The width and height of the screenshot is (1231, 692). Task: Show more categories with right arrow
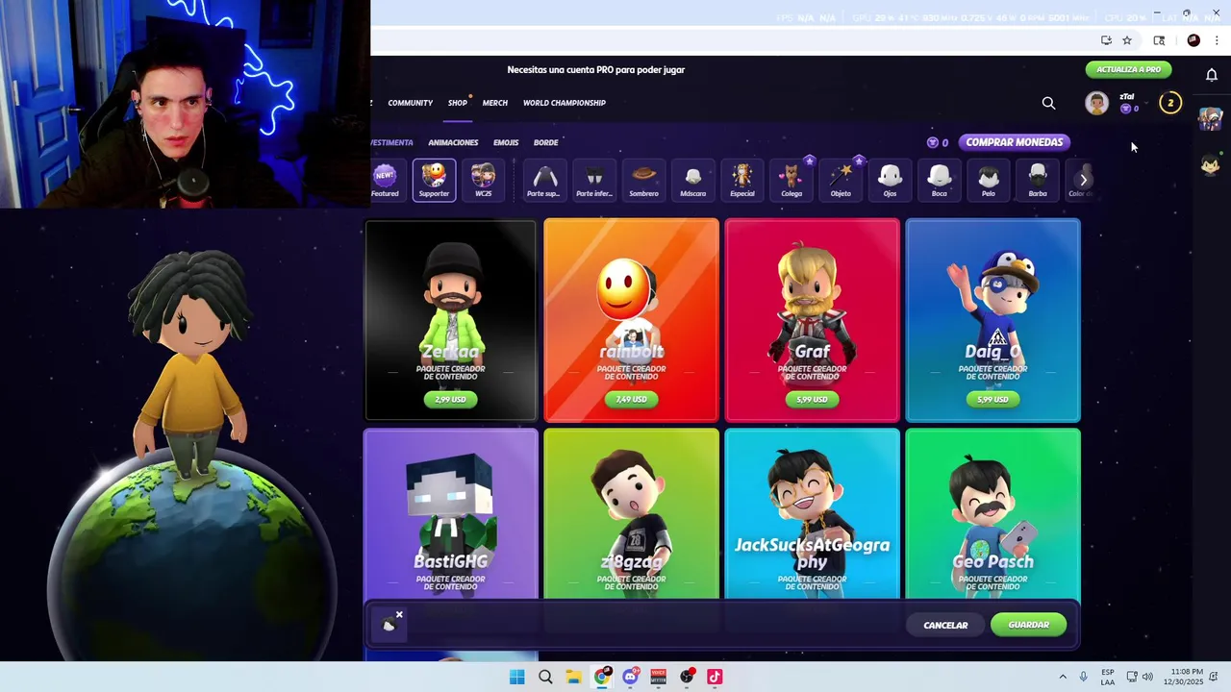point(1084,180)
